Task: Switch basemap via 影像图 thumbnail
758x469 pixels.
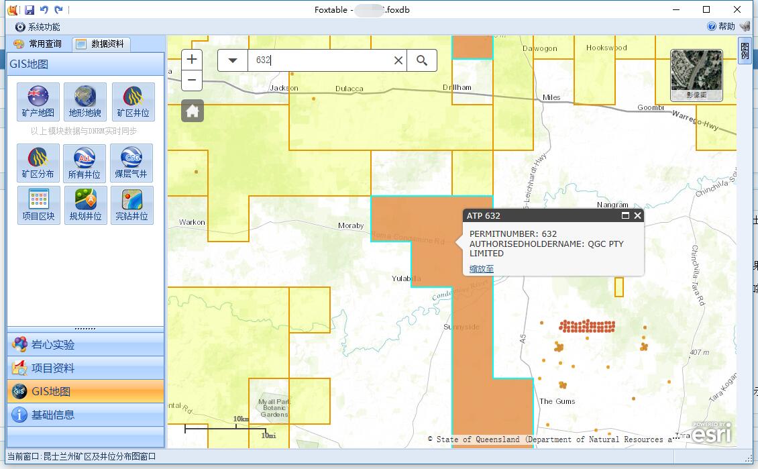Action: [696, 75]
